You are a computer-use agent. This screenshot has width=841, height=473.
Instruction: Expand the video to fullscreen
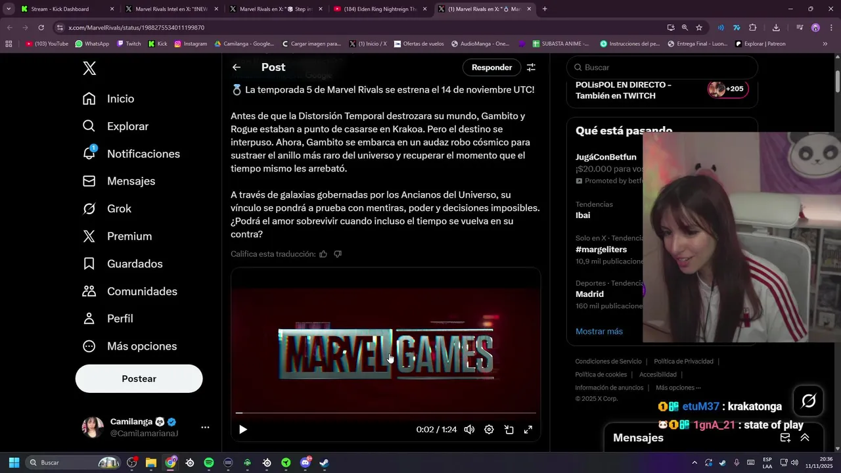(528, 430)
